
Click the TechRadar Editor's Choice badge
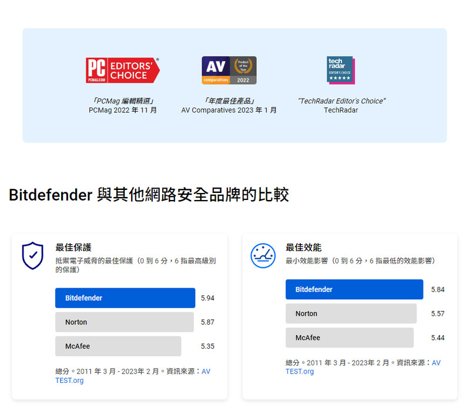341,71
